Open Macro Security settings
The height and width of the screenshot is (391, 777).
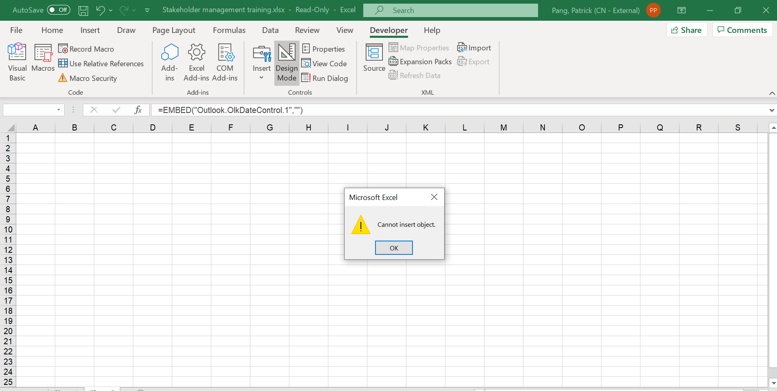(x=88, y=78)
